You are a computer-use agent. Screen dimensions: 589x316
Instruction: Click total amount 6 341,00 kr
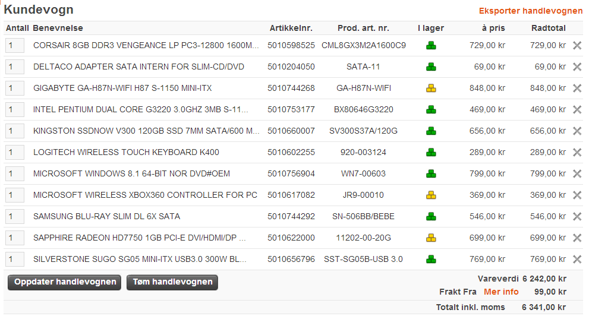(x=544, y=307)
